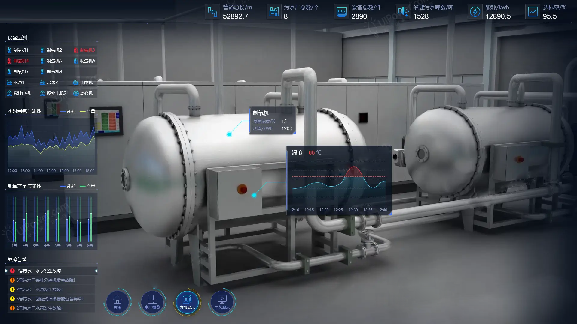Viewport: 577px width, 324px height.
Task: Select 水泵1 pump device
Action: pyautogui.click(x=16, y=82)
